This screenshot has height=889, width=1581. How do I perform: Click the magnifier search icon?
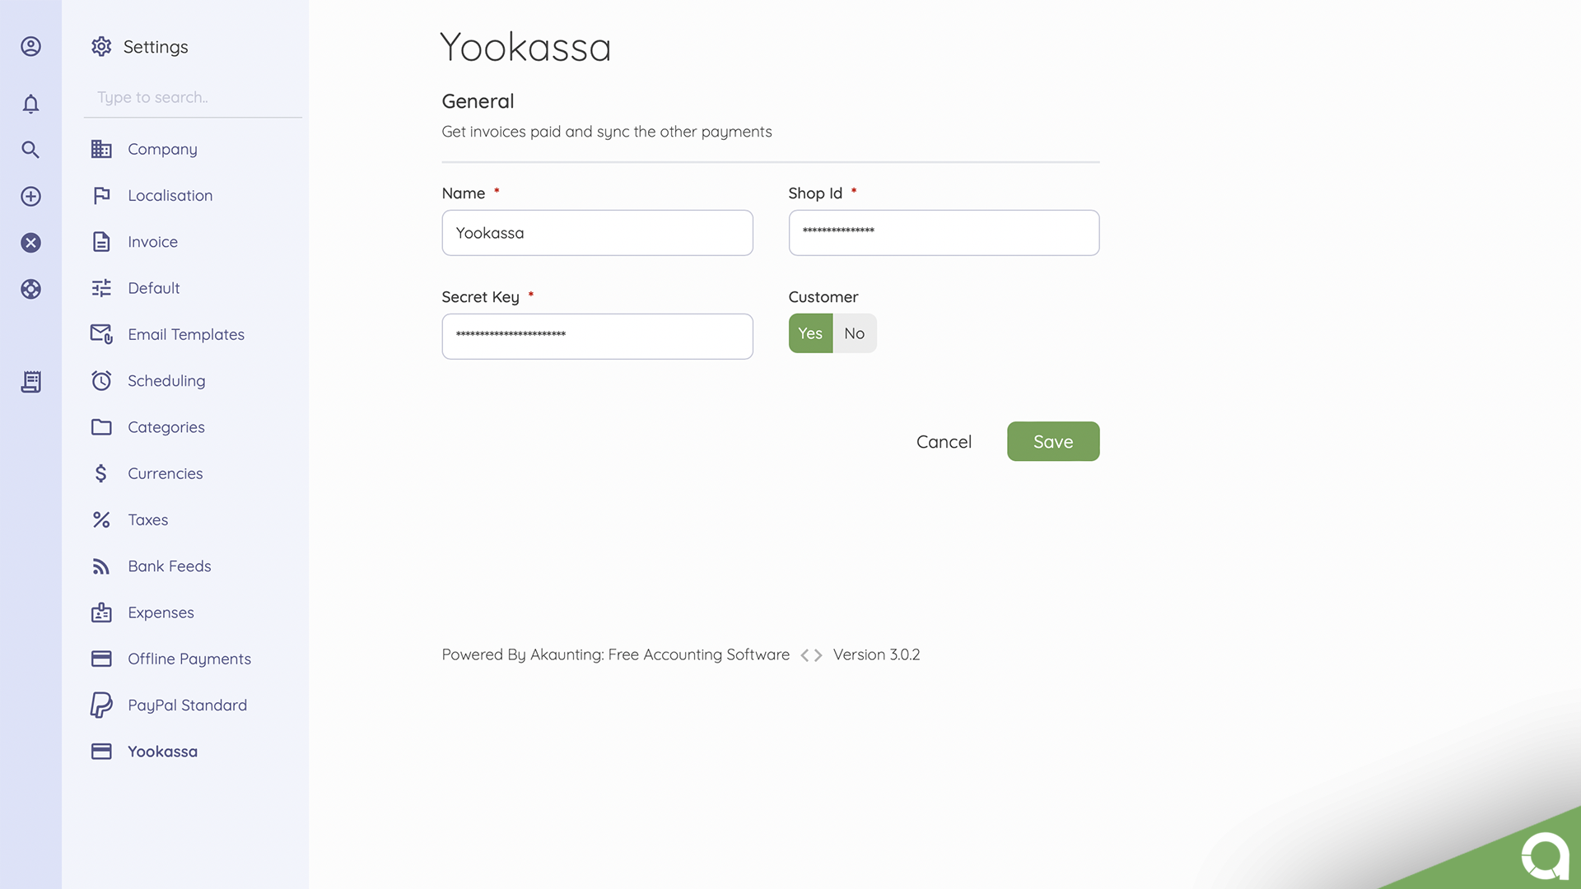(x=30, y=150)
